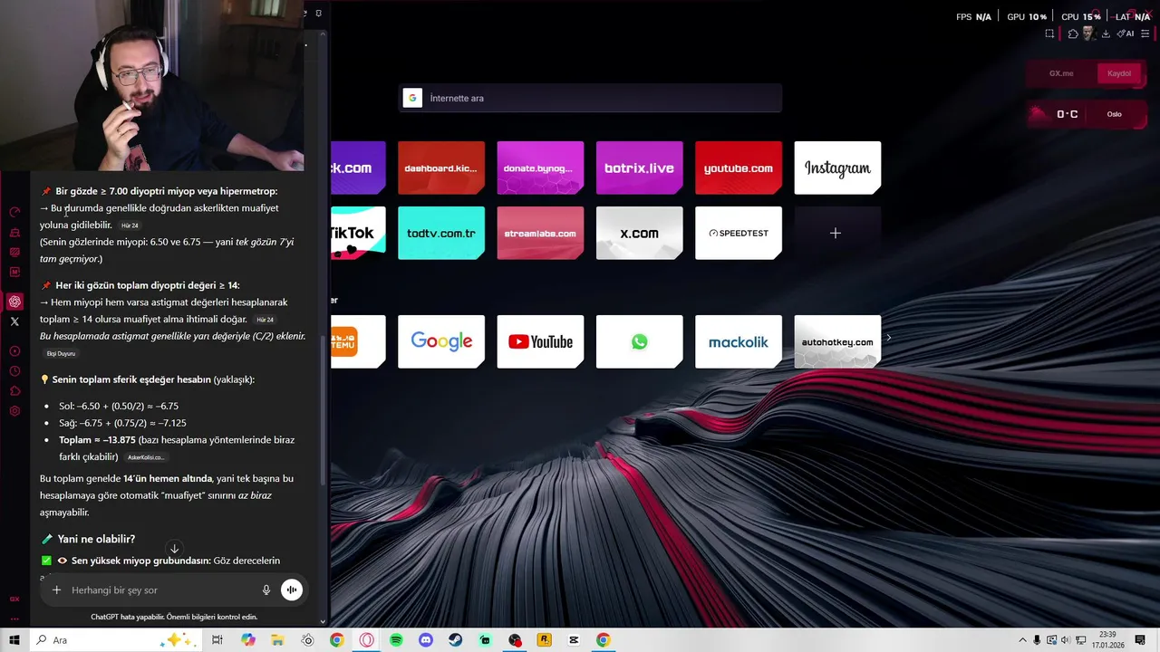Click the GX.me label
The width and height of the screenshot is (1160, 652).
click(x=1061, y=73)
